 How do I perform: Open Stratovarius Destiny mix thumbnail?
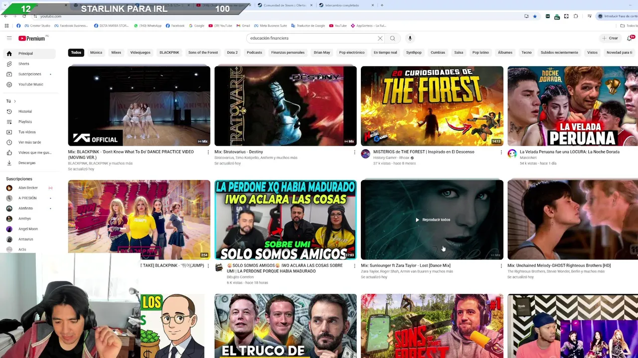[286, 106]
